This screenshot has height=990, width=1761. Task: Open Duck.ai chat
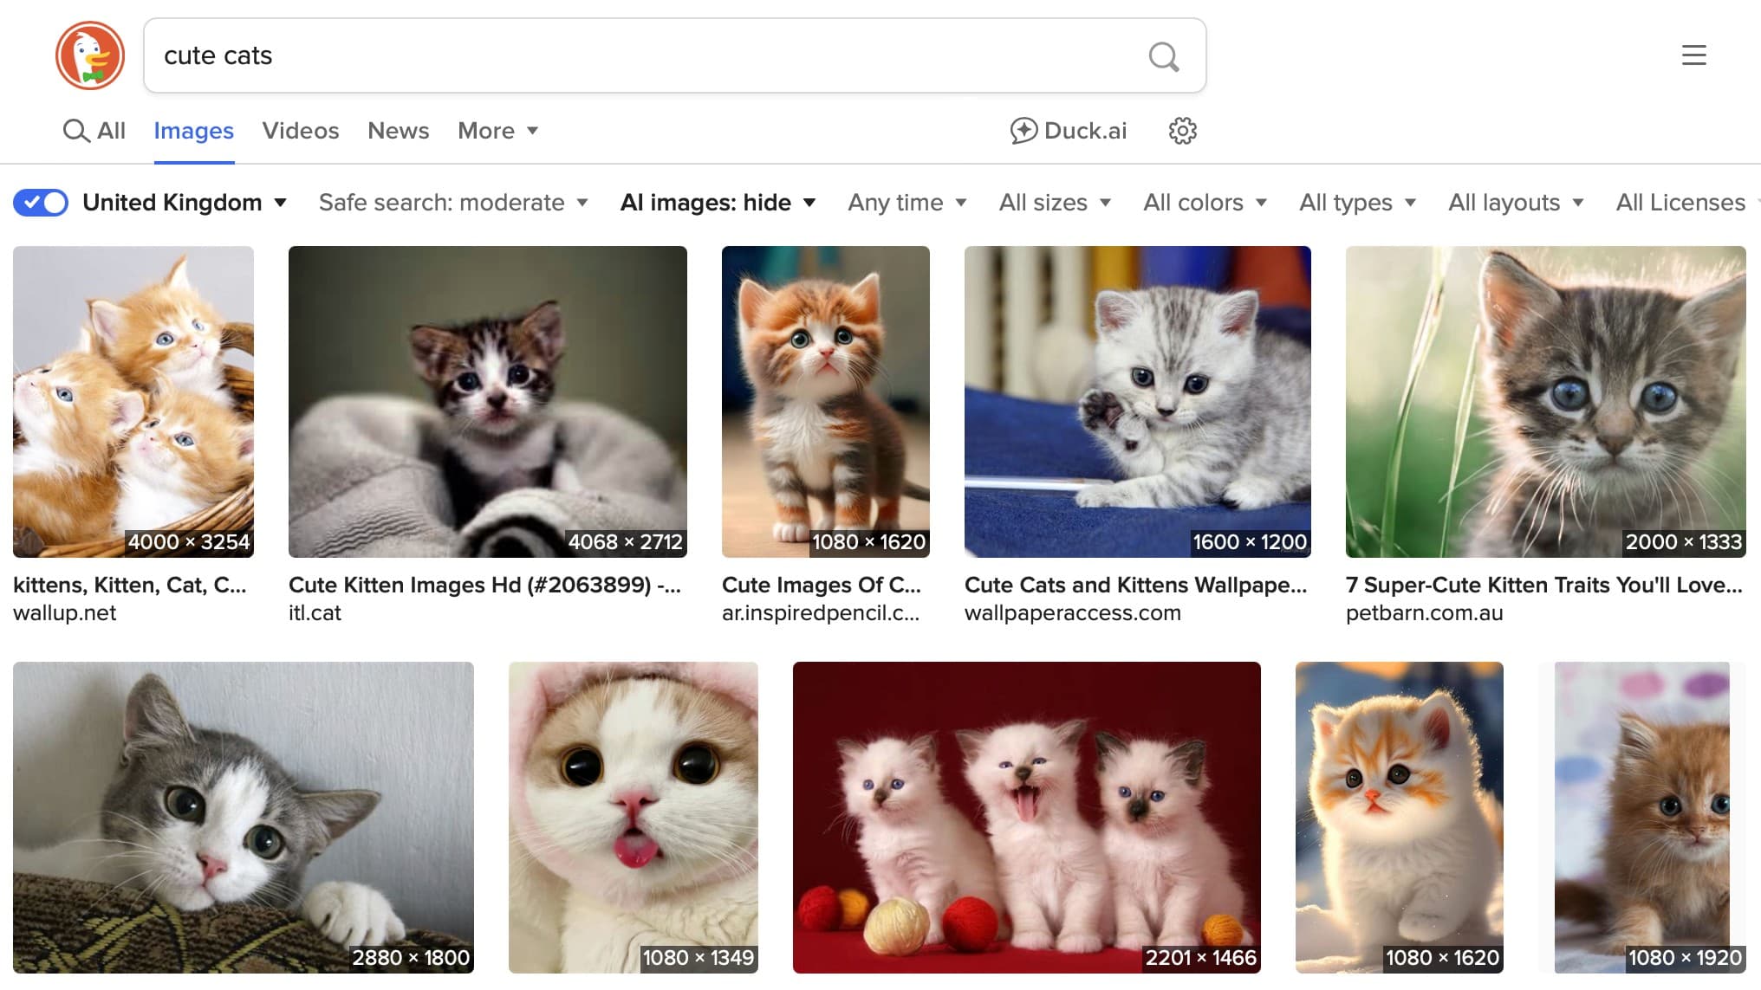point(1069,131)
